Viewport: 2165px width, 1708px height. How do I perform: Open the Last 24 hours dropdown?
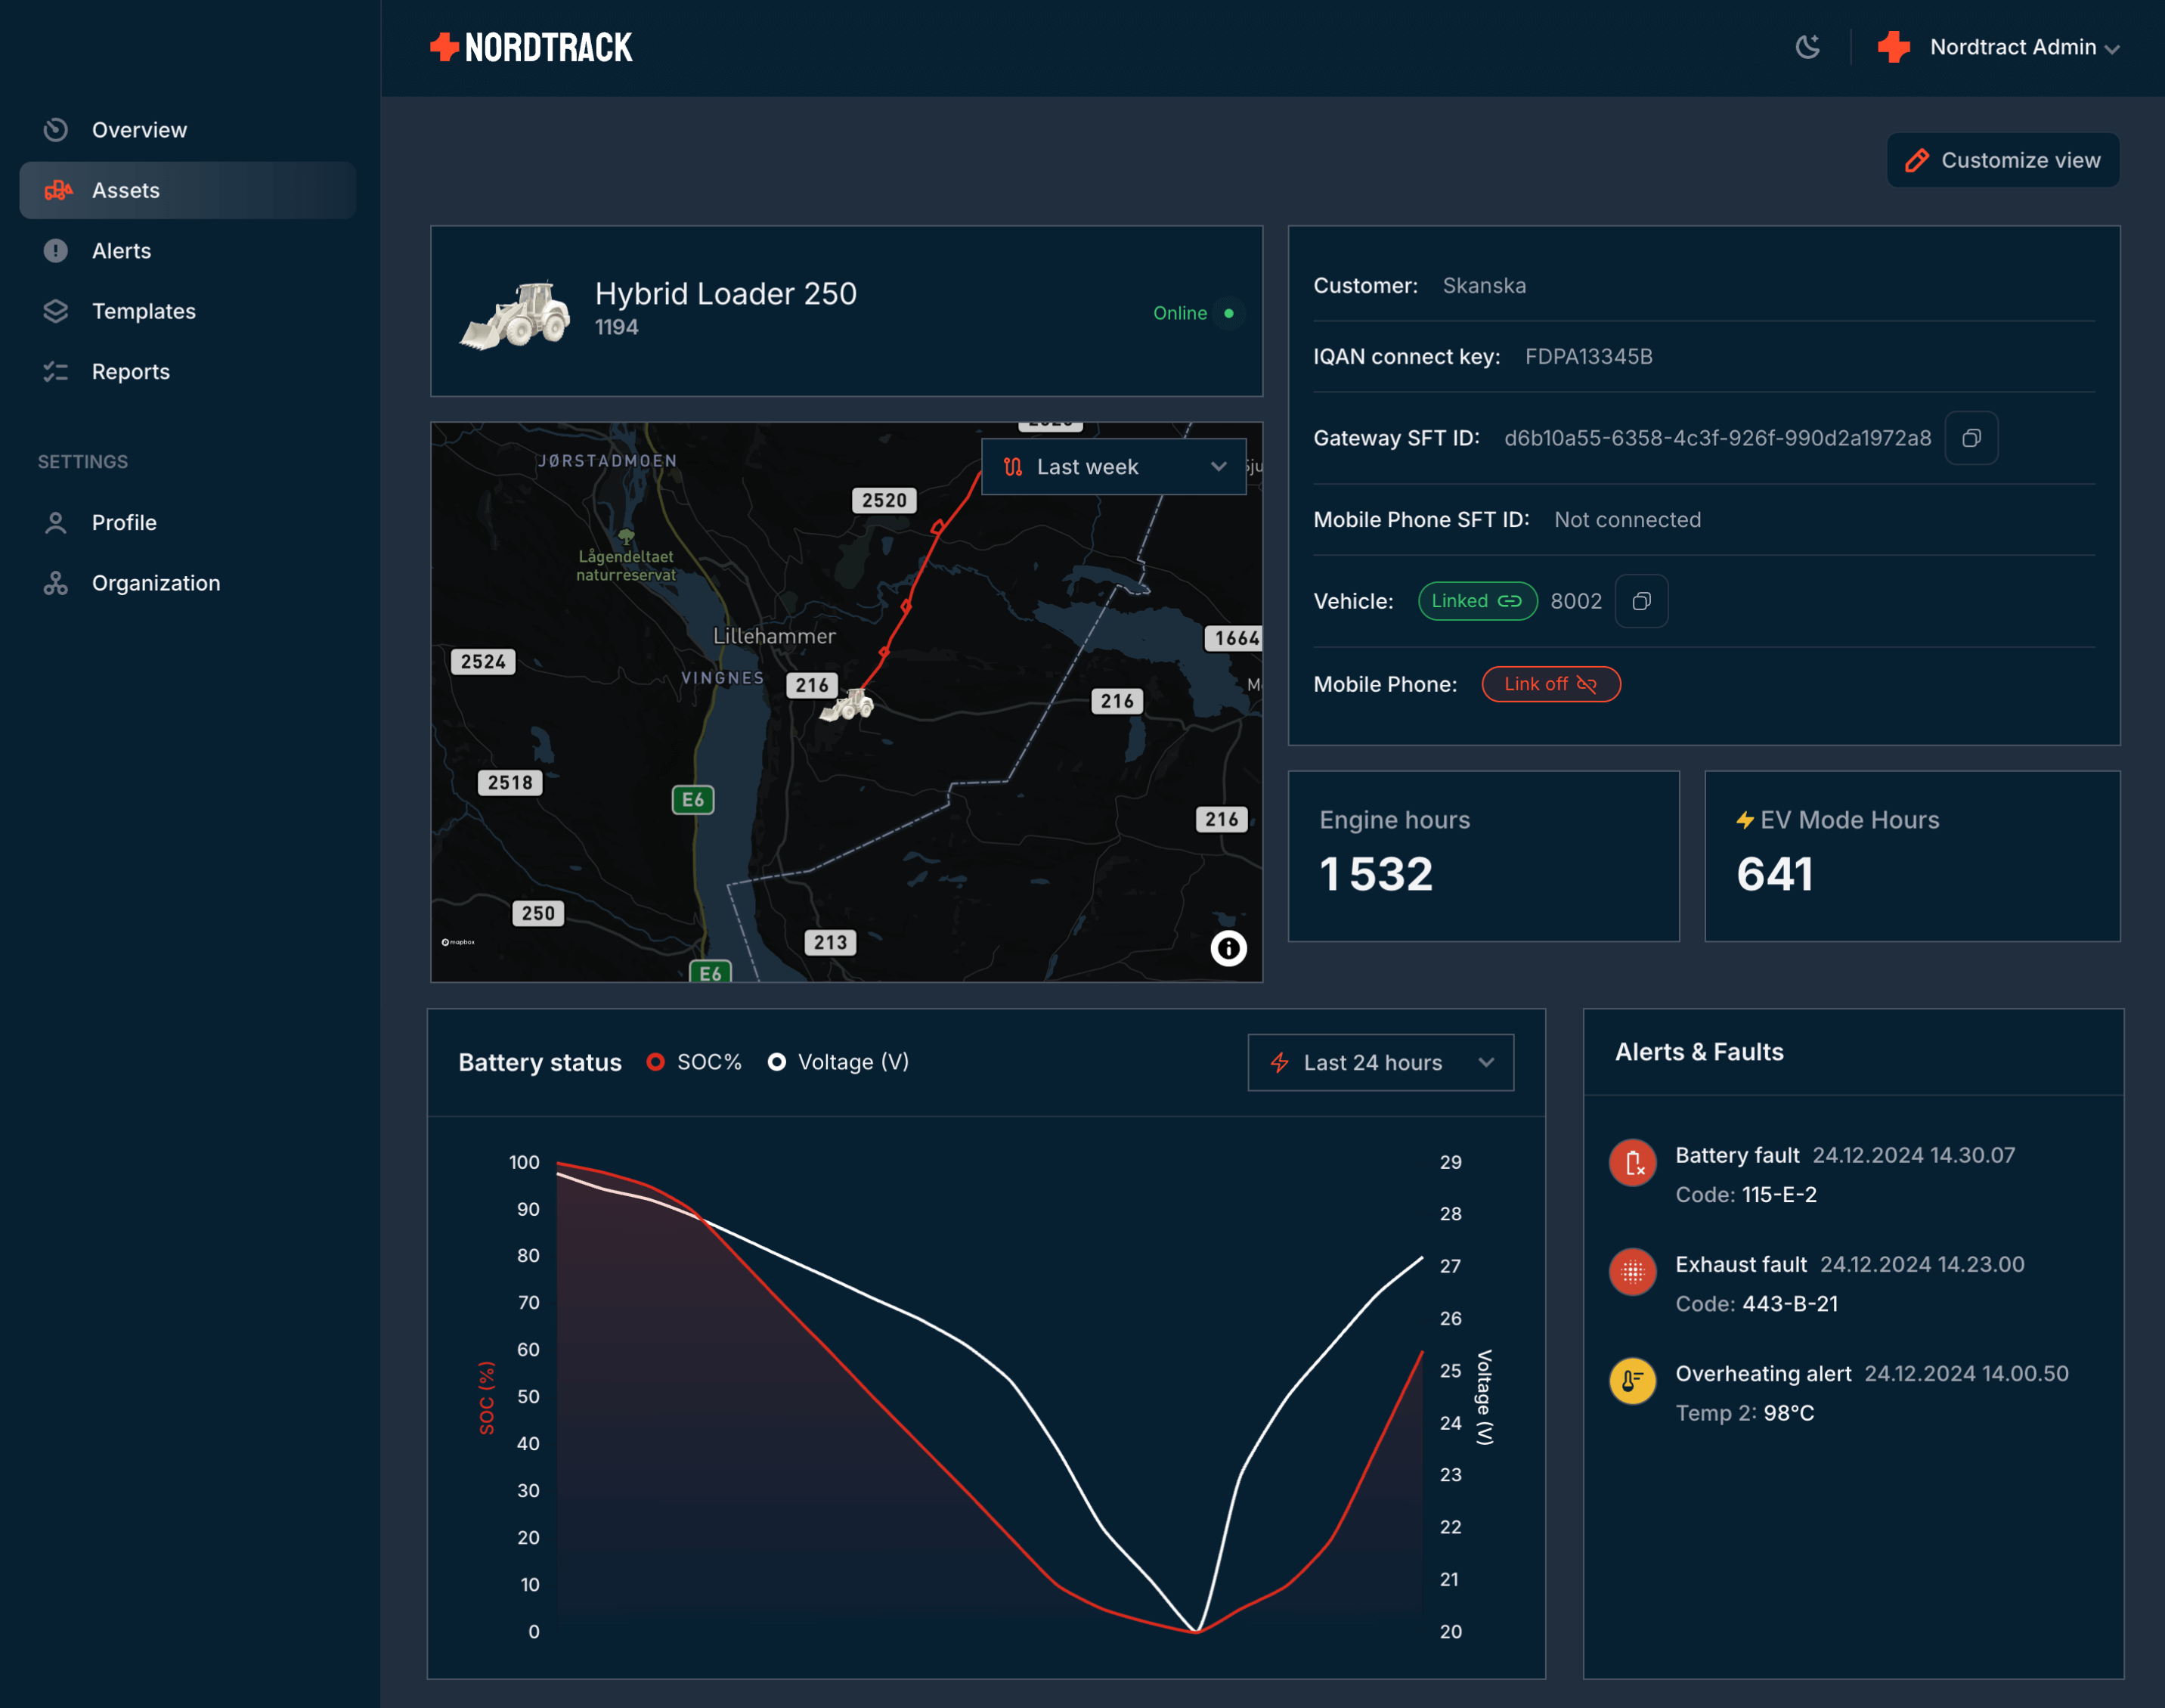[1380, 1063]
